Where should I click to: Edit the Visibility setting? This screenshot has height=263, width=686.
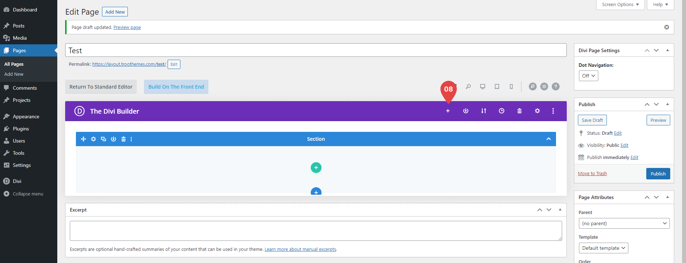[624, 145]
